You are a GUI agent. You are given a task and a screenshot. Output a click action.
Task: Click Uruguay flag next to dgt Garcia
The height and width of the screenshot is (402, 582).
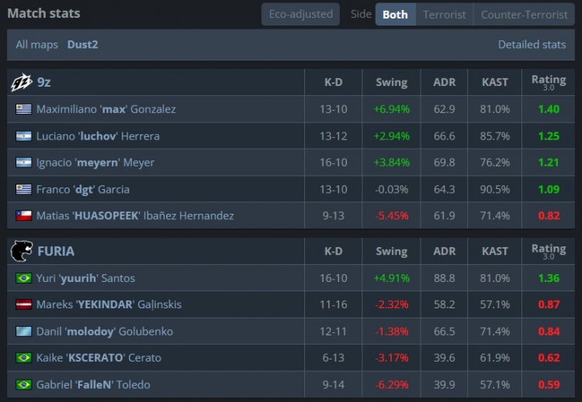coord(24,189)
